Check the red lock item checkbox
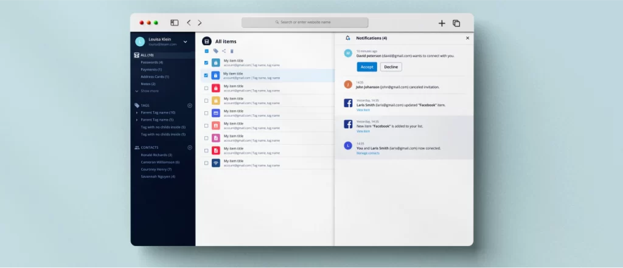Viewport: 623px width, 268px height. [206, 88]
